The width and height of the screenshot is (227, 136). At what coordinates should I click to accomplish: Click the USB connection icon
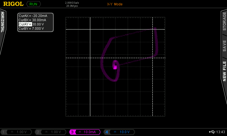click(x=212, y=132)
